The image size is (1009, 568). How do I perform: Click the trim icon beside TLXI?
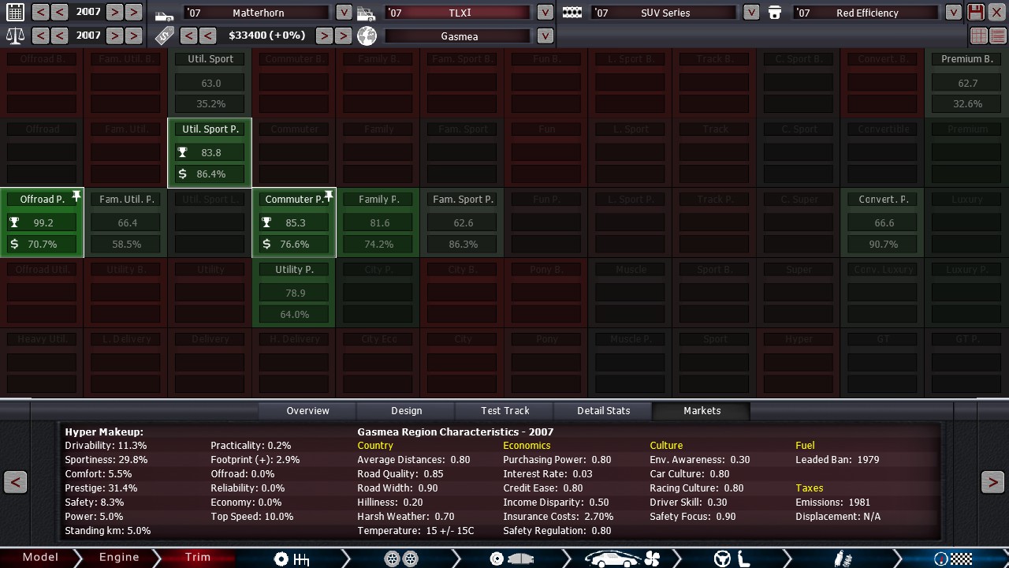pyautogui.click(x=366, y=13)
